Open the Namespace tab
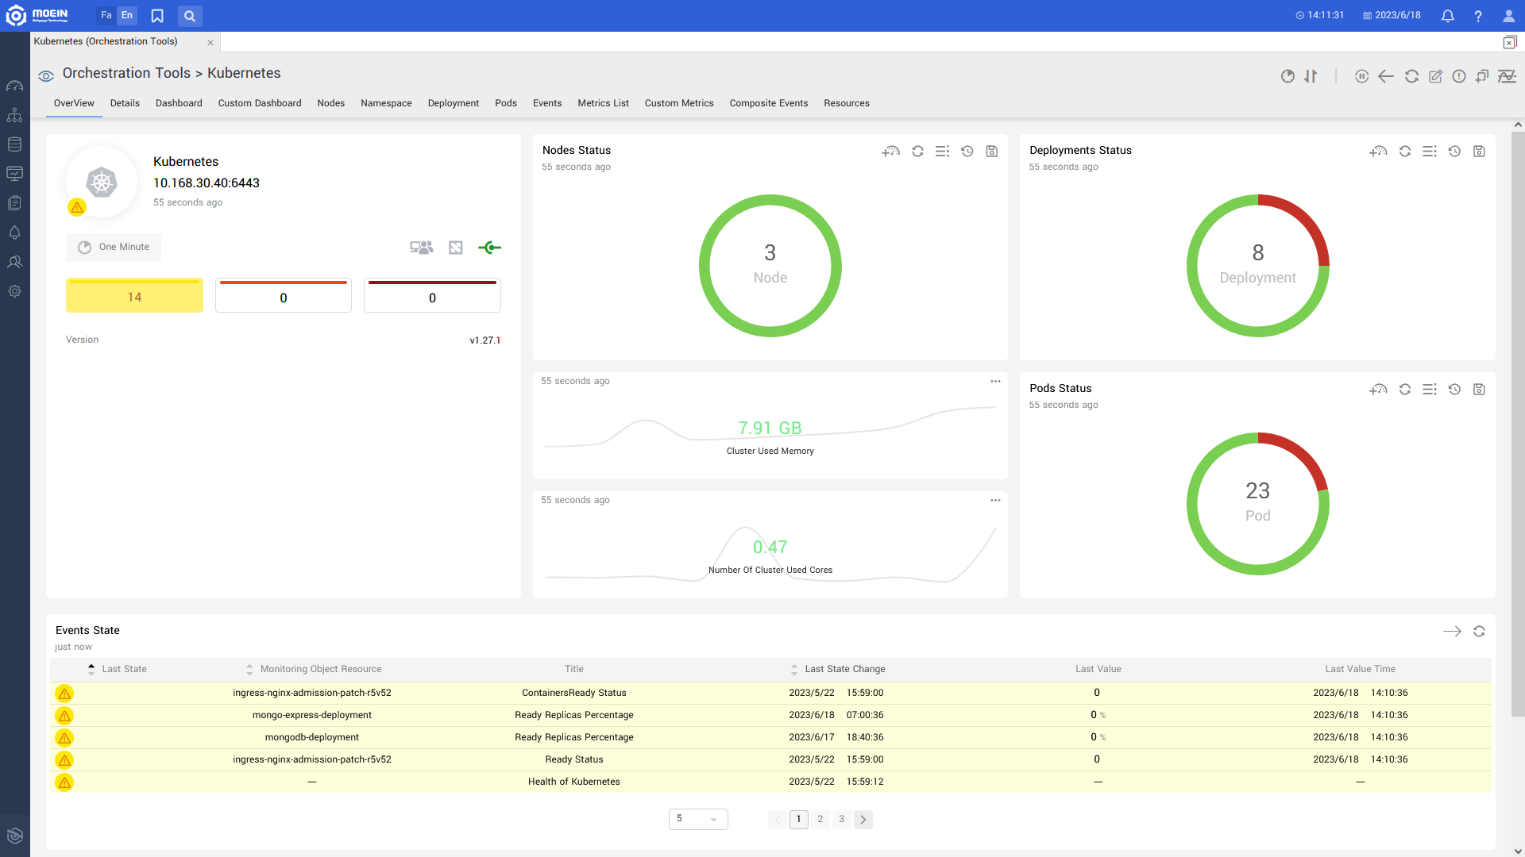The width and height of the screenshot is (1525, 857). pos(386,103)
